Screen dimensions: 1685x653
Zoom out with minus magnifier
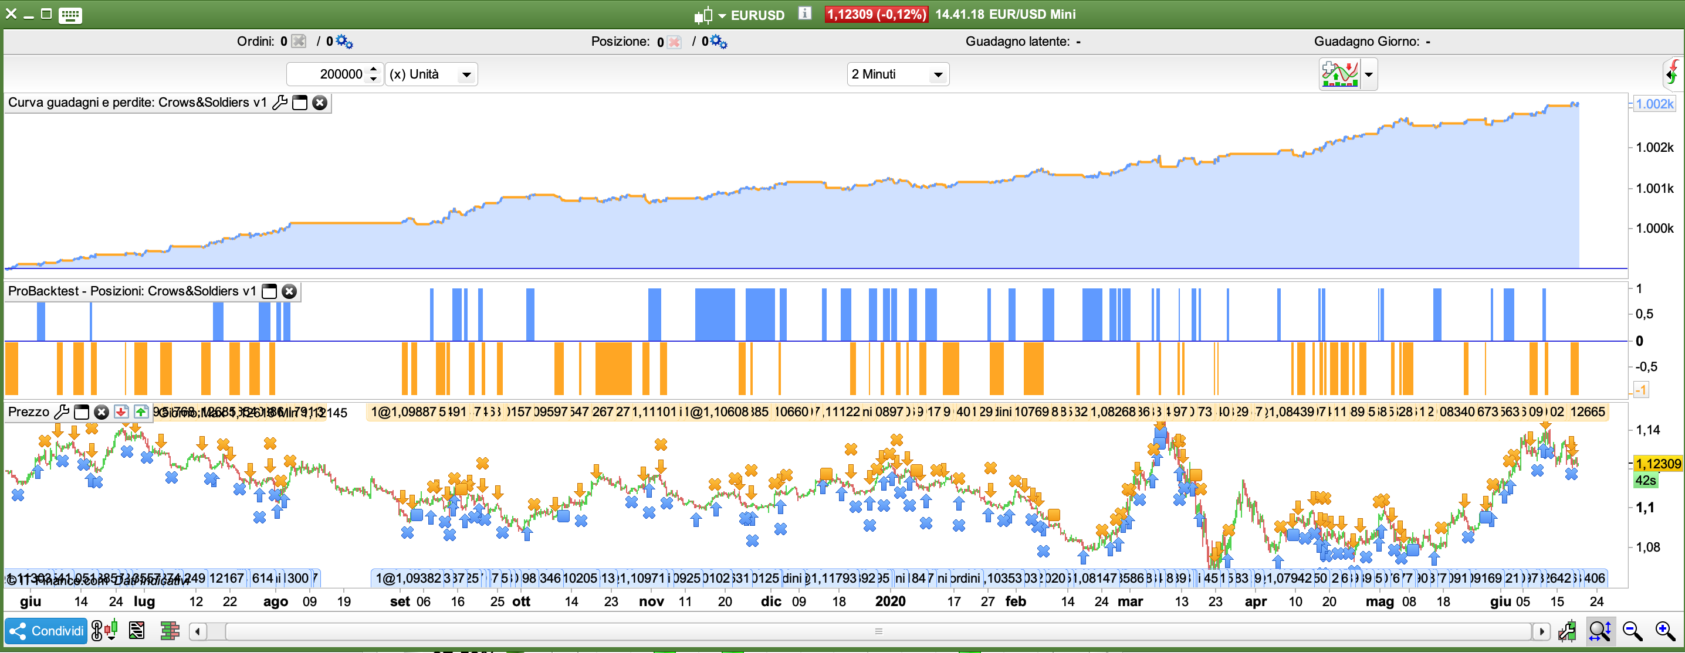[1632, 631]
